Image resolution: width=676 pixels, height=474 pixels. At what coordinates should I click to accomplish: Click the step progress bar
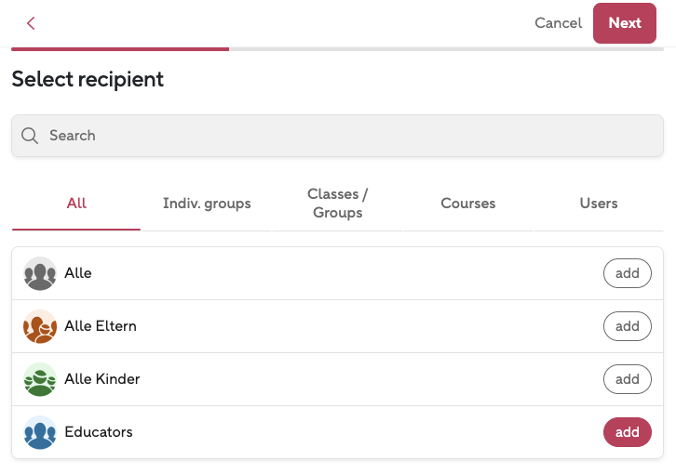coord(337,48)
